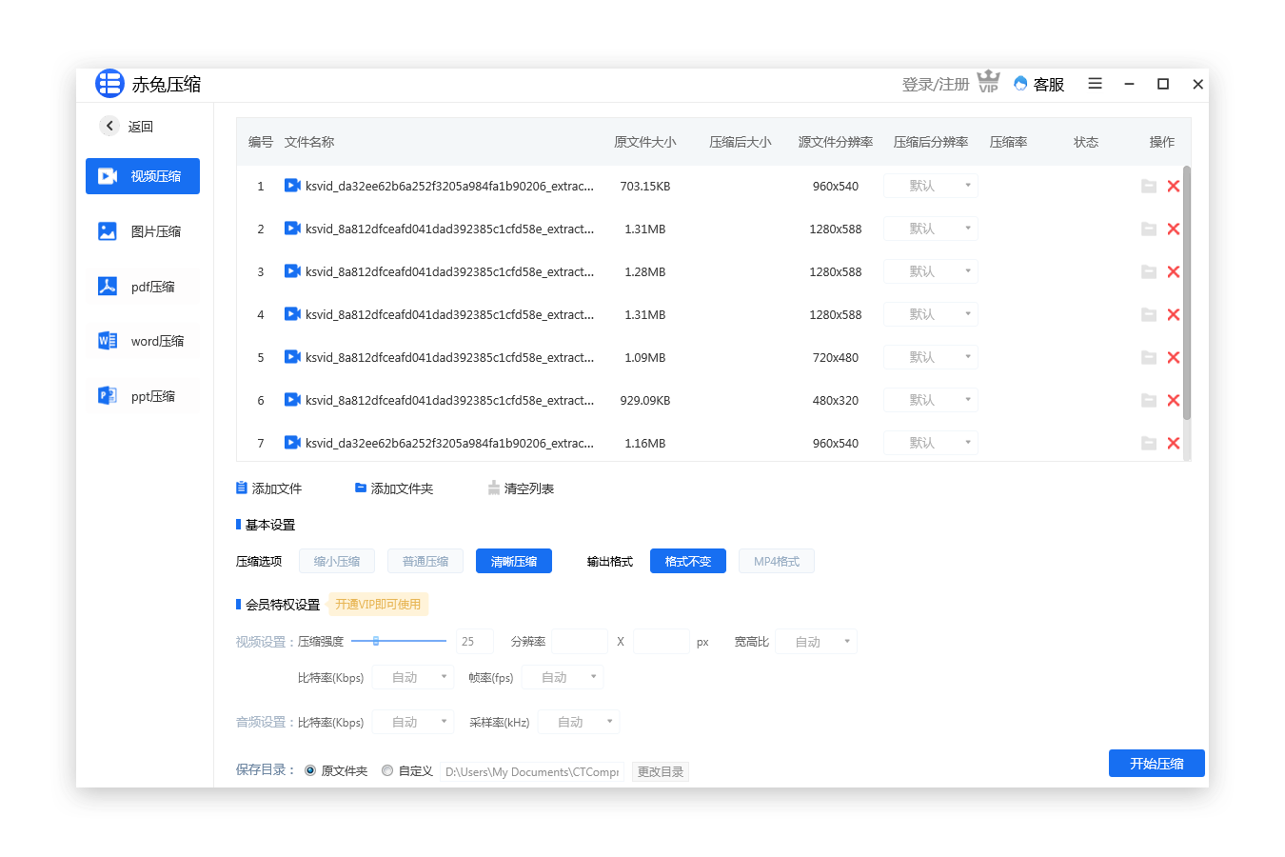Open row 4 压缩后分辨率 dropdown

931,314
